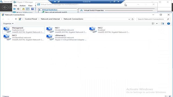Click Network and Internet in breadcrumb
Image resolution: width=173 pixels, height=97 pixels.
[50, 19]
